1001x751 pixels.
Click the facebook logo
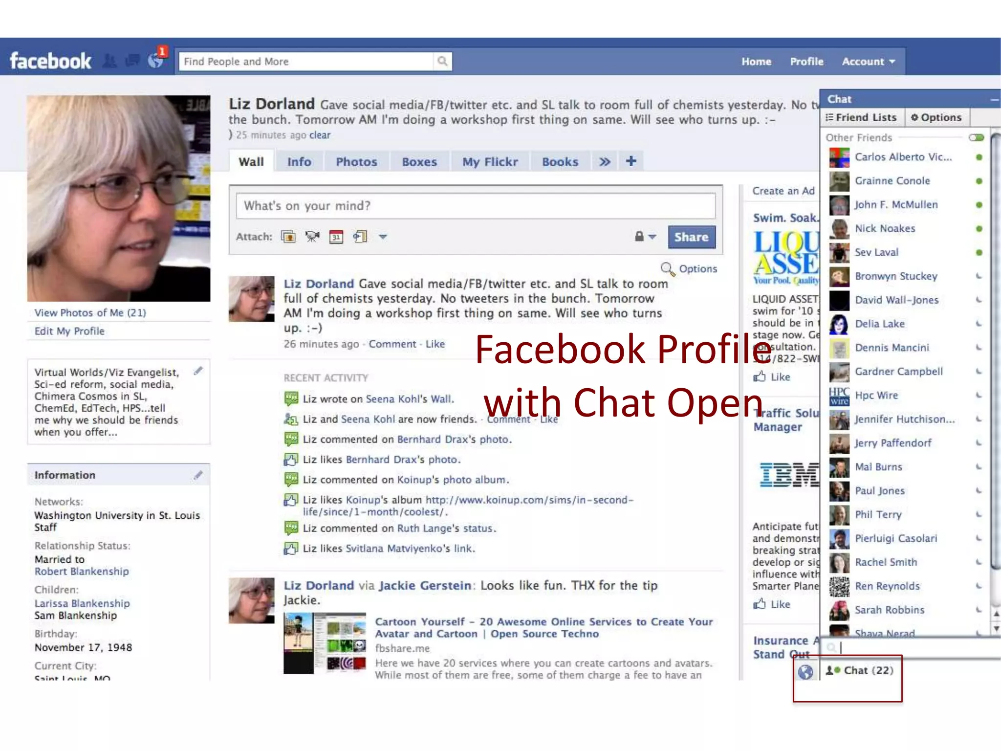coord(50,61)
